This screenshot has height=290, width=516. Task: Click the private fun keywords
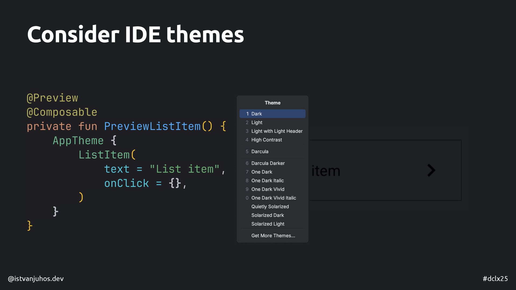pos(62,126)
